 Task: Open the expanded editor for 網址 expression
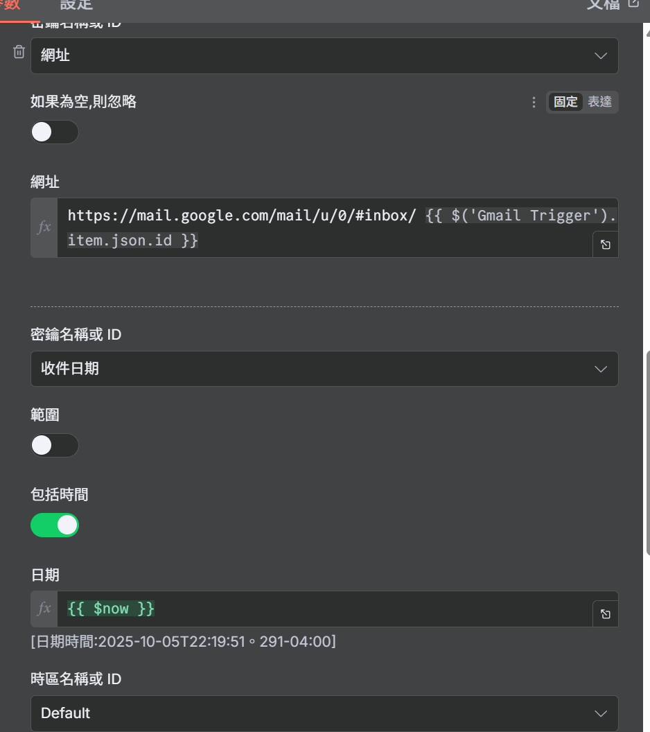605,245
